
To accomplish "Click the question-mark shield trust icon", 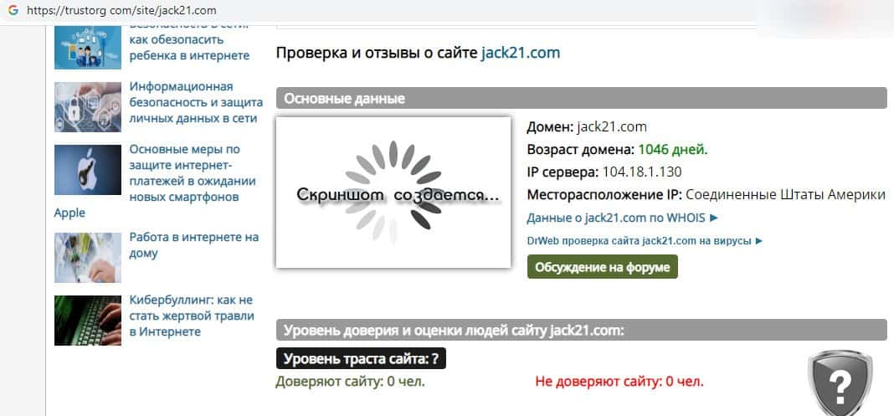I will click(840, 383).
